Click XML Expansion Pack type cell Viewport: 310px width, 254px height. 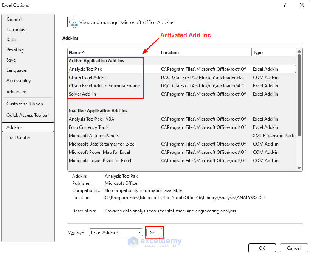(273, 136)
